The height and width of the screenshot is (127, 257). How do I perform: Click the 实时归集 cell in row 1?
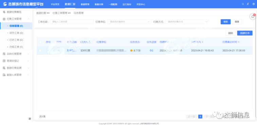click(85, 51)
